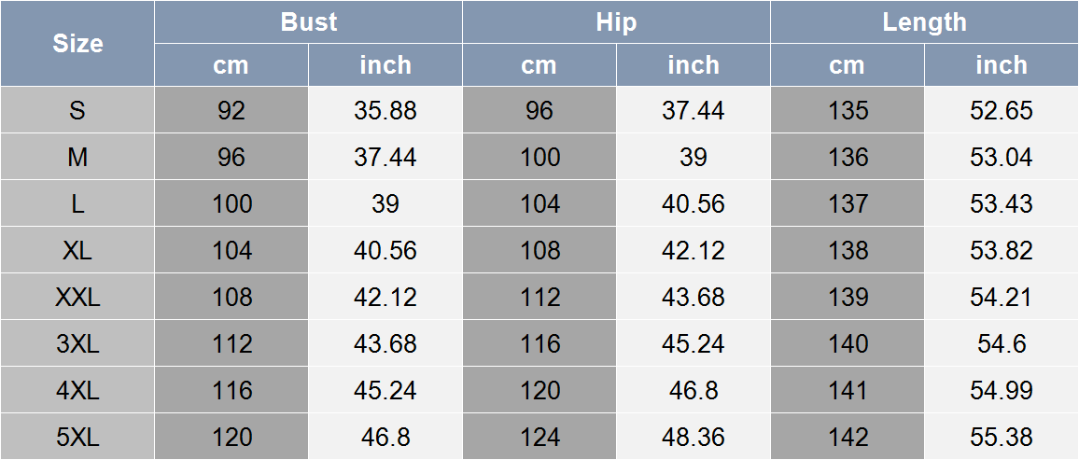Select the hip value 42.12 inch

(x=693, y=250)
